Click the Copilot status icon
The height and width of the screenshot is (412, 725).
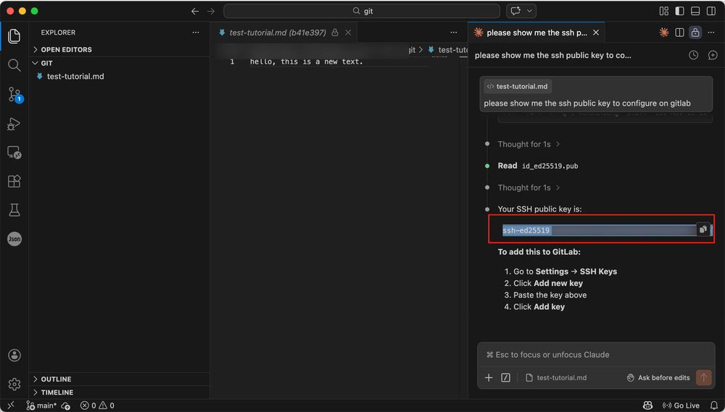647,405
